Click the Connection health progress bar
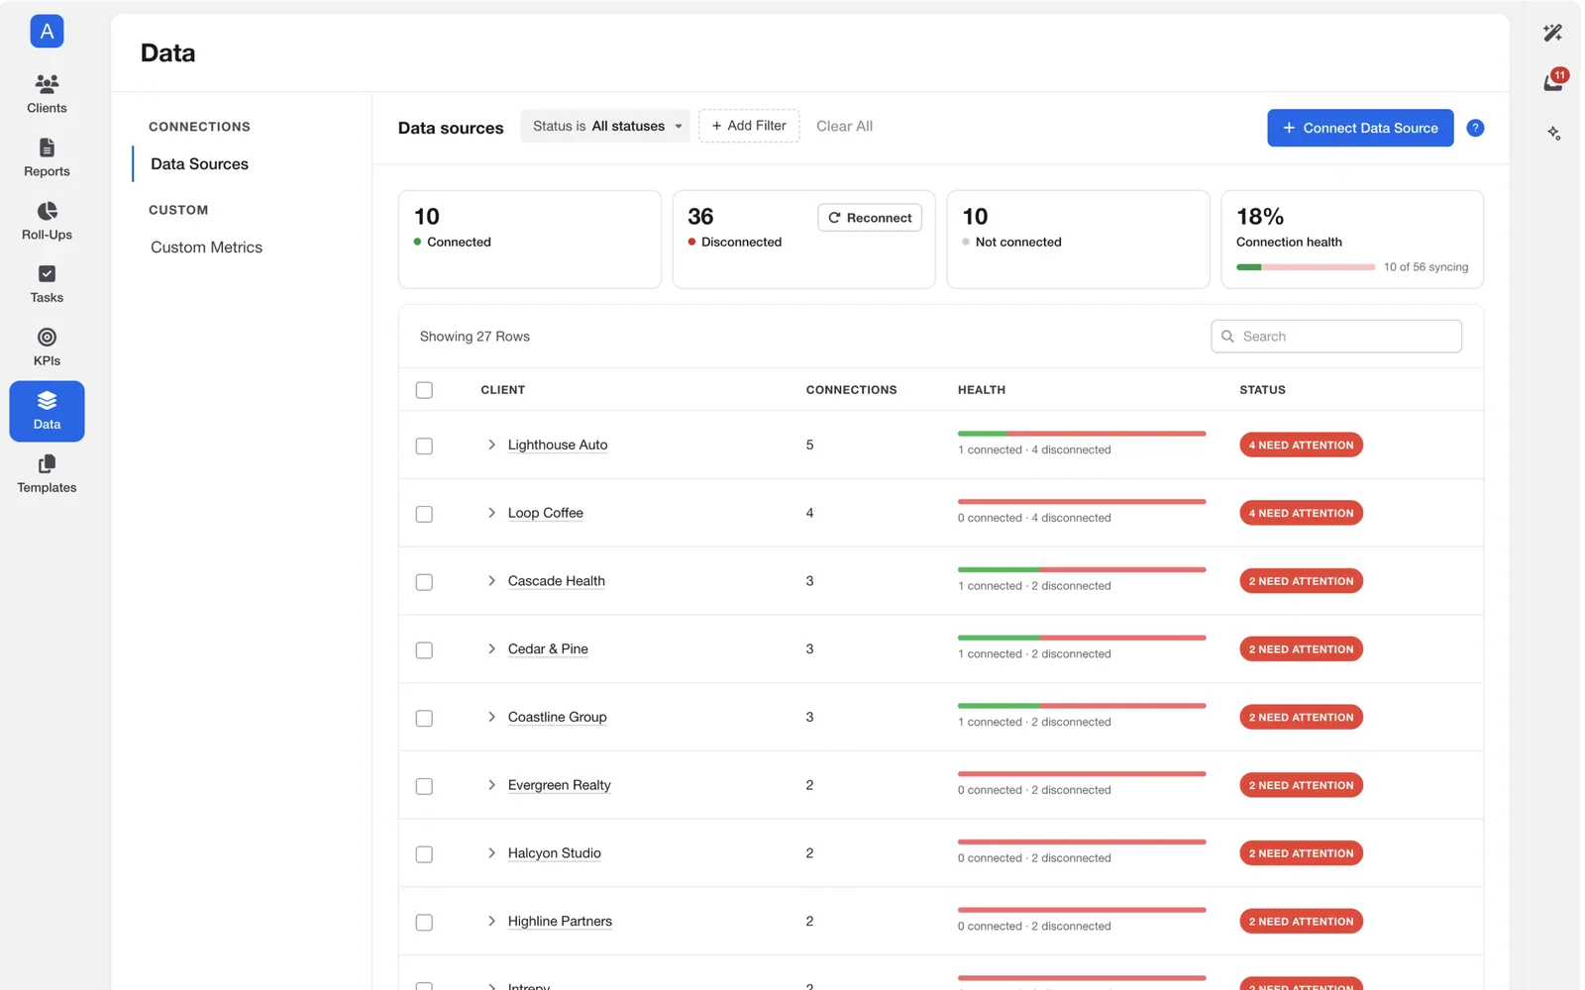 (x=1306, y=267)
